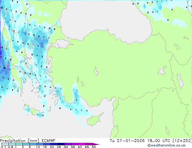Click the 'ECMWF' model label
Image resolution: width=192 pixels, height=148 pixels.
[x=49, y=141]
